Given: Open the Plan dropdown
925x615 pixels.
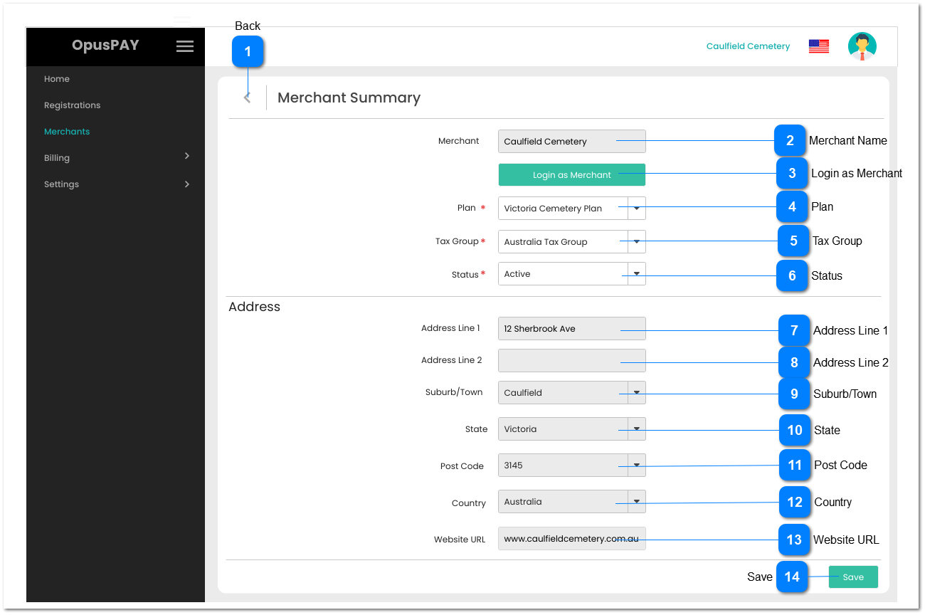Looking at the screenshot, I should (x=636, y=209).
